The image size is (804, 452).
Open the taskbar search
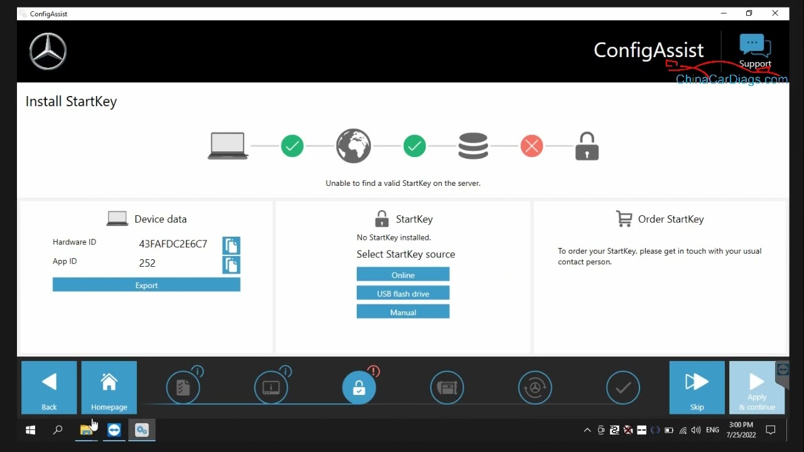(x=58, y=430)
